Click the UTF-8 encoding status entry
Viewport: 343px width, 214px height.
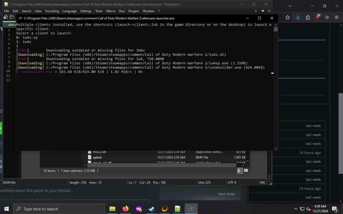pyautogui.click(x=232, y=182)
